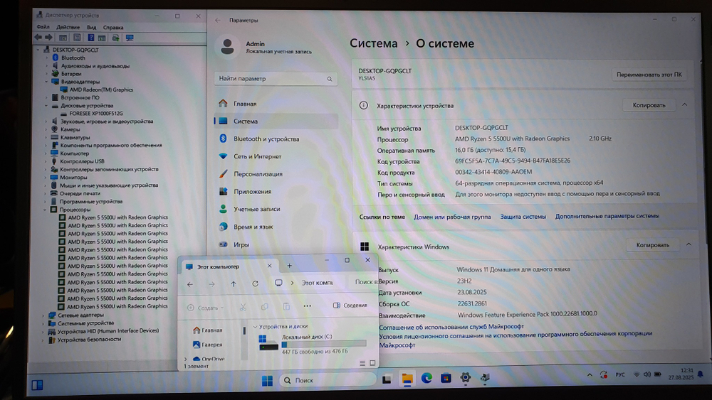Select the FORESEE XP1000F512G disk
Viewport: 712px width, 400px height.
point(96,114)
